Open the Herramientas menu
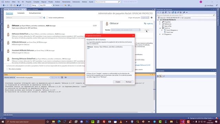This screenshot has width=220, height=124. coord(66,2)
